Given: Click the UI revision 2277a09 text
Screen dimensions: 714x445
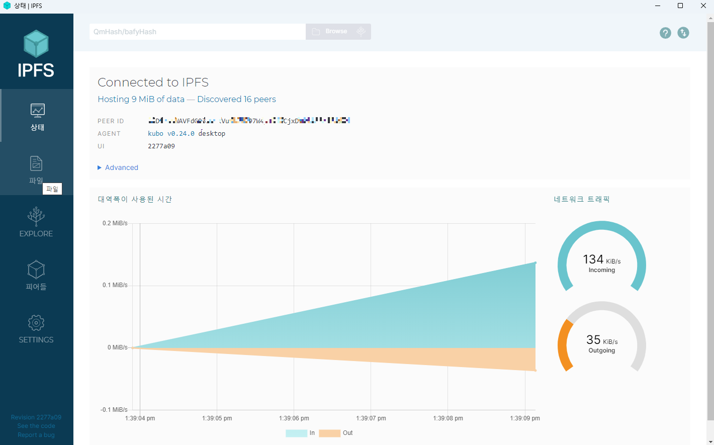Looking at the screenshot, I should click(161, 146).
